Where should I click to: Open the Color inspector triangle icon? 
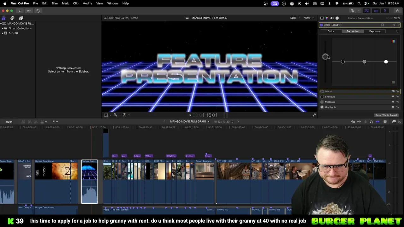[x=327, y=18]
